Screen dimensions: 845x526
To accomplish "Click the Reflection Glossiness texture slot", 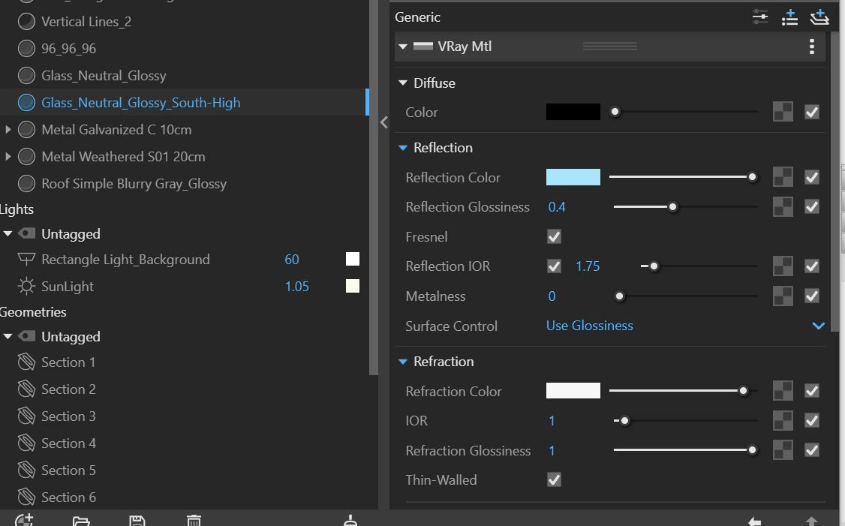I will pyautogui.click(x=783, y=207).
